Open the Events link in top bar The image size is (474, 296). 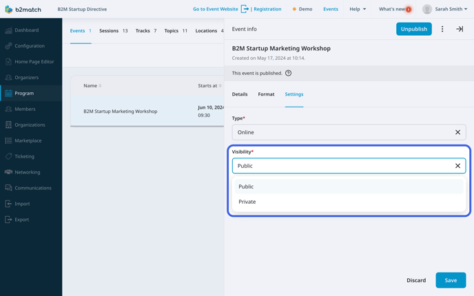click(x=331, y=9)
